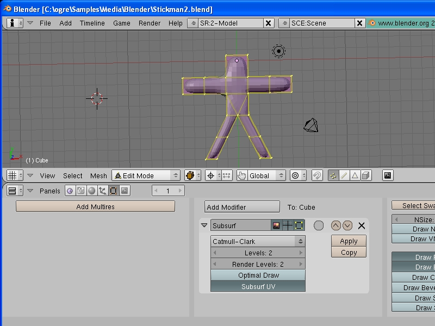Image resolution: width=435 pixels, height=326 pixels.
Task: Adjust the Render Levels: 2 slider
Action: 258,264
